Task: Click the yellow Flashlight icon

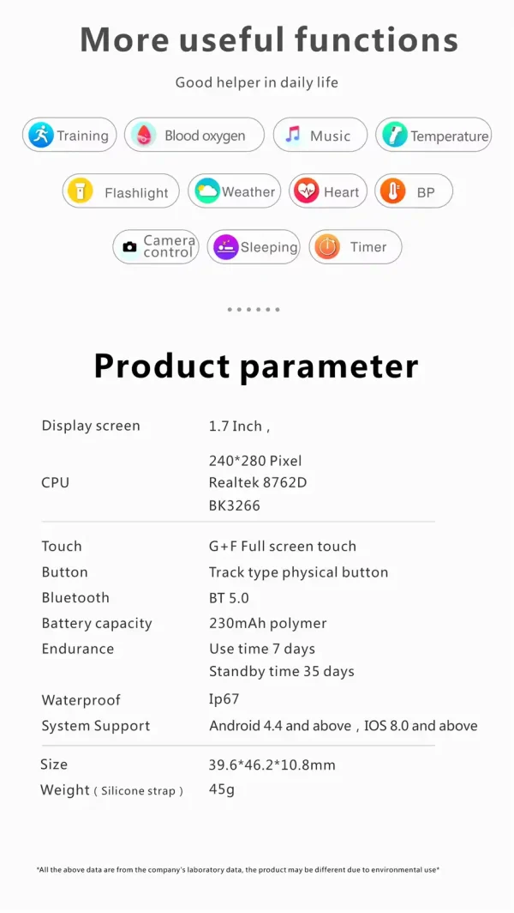Action: (x=79, y=191)
